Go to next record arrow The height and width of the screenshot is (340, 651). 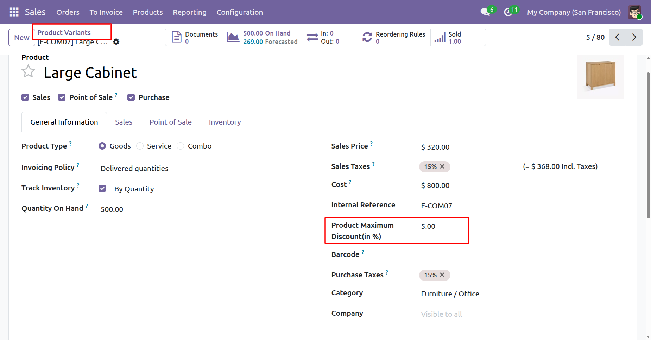[x=634, y=37]
